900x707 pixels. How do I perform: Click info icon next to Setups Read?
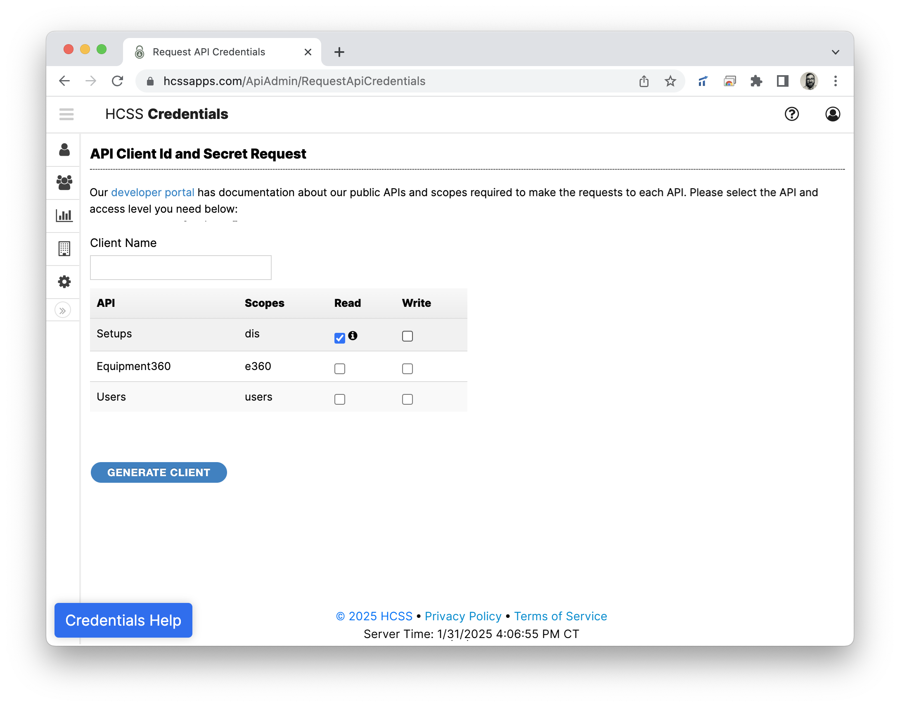(x=353, y=335)
